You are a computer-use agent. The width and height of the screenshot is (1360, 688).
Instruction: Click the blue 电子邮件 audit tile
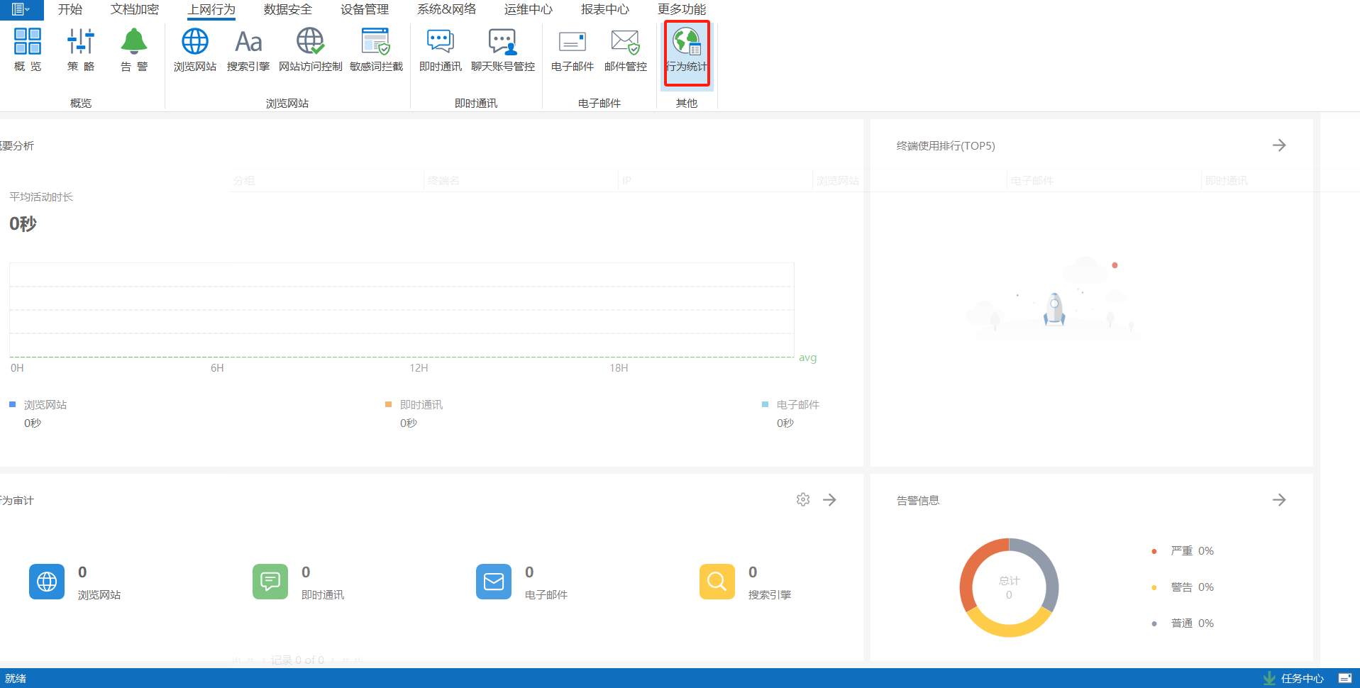tap(493, 582)
